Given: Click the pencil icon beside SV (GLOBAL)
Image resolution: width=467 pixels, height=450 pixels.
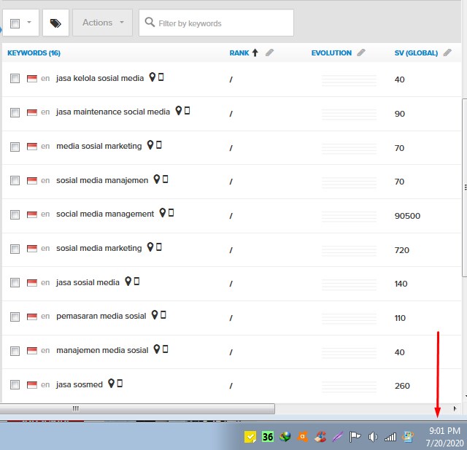Looking at the screenshot, I should point(447,53).
